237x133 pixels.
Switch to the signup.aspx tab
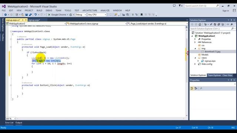coord(34,20)
